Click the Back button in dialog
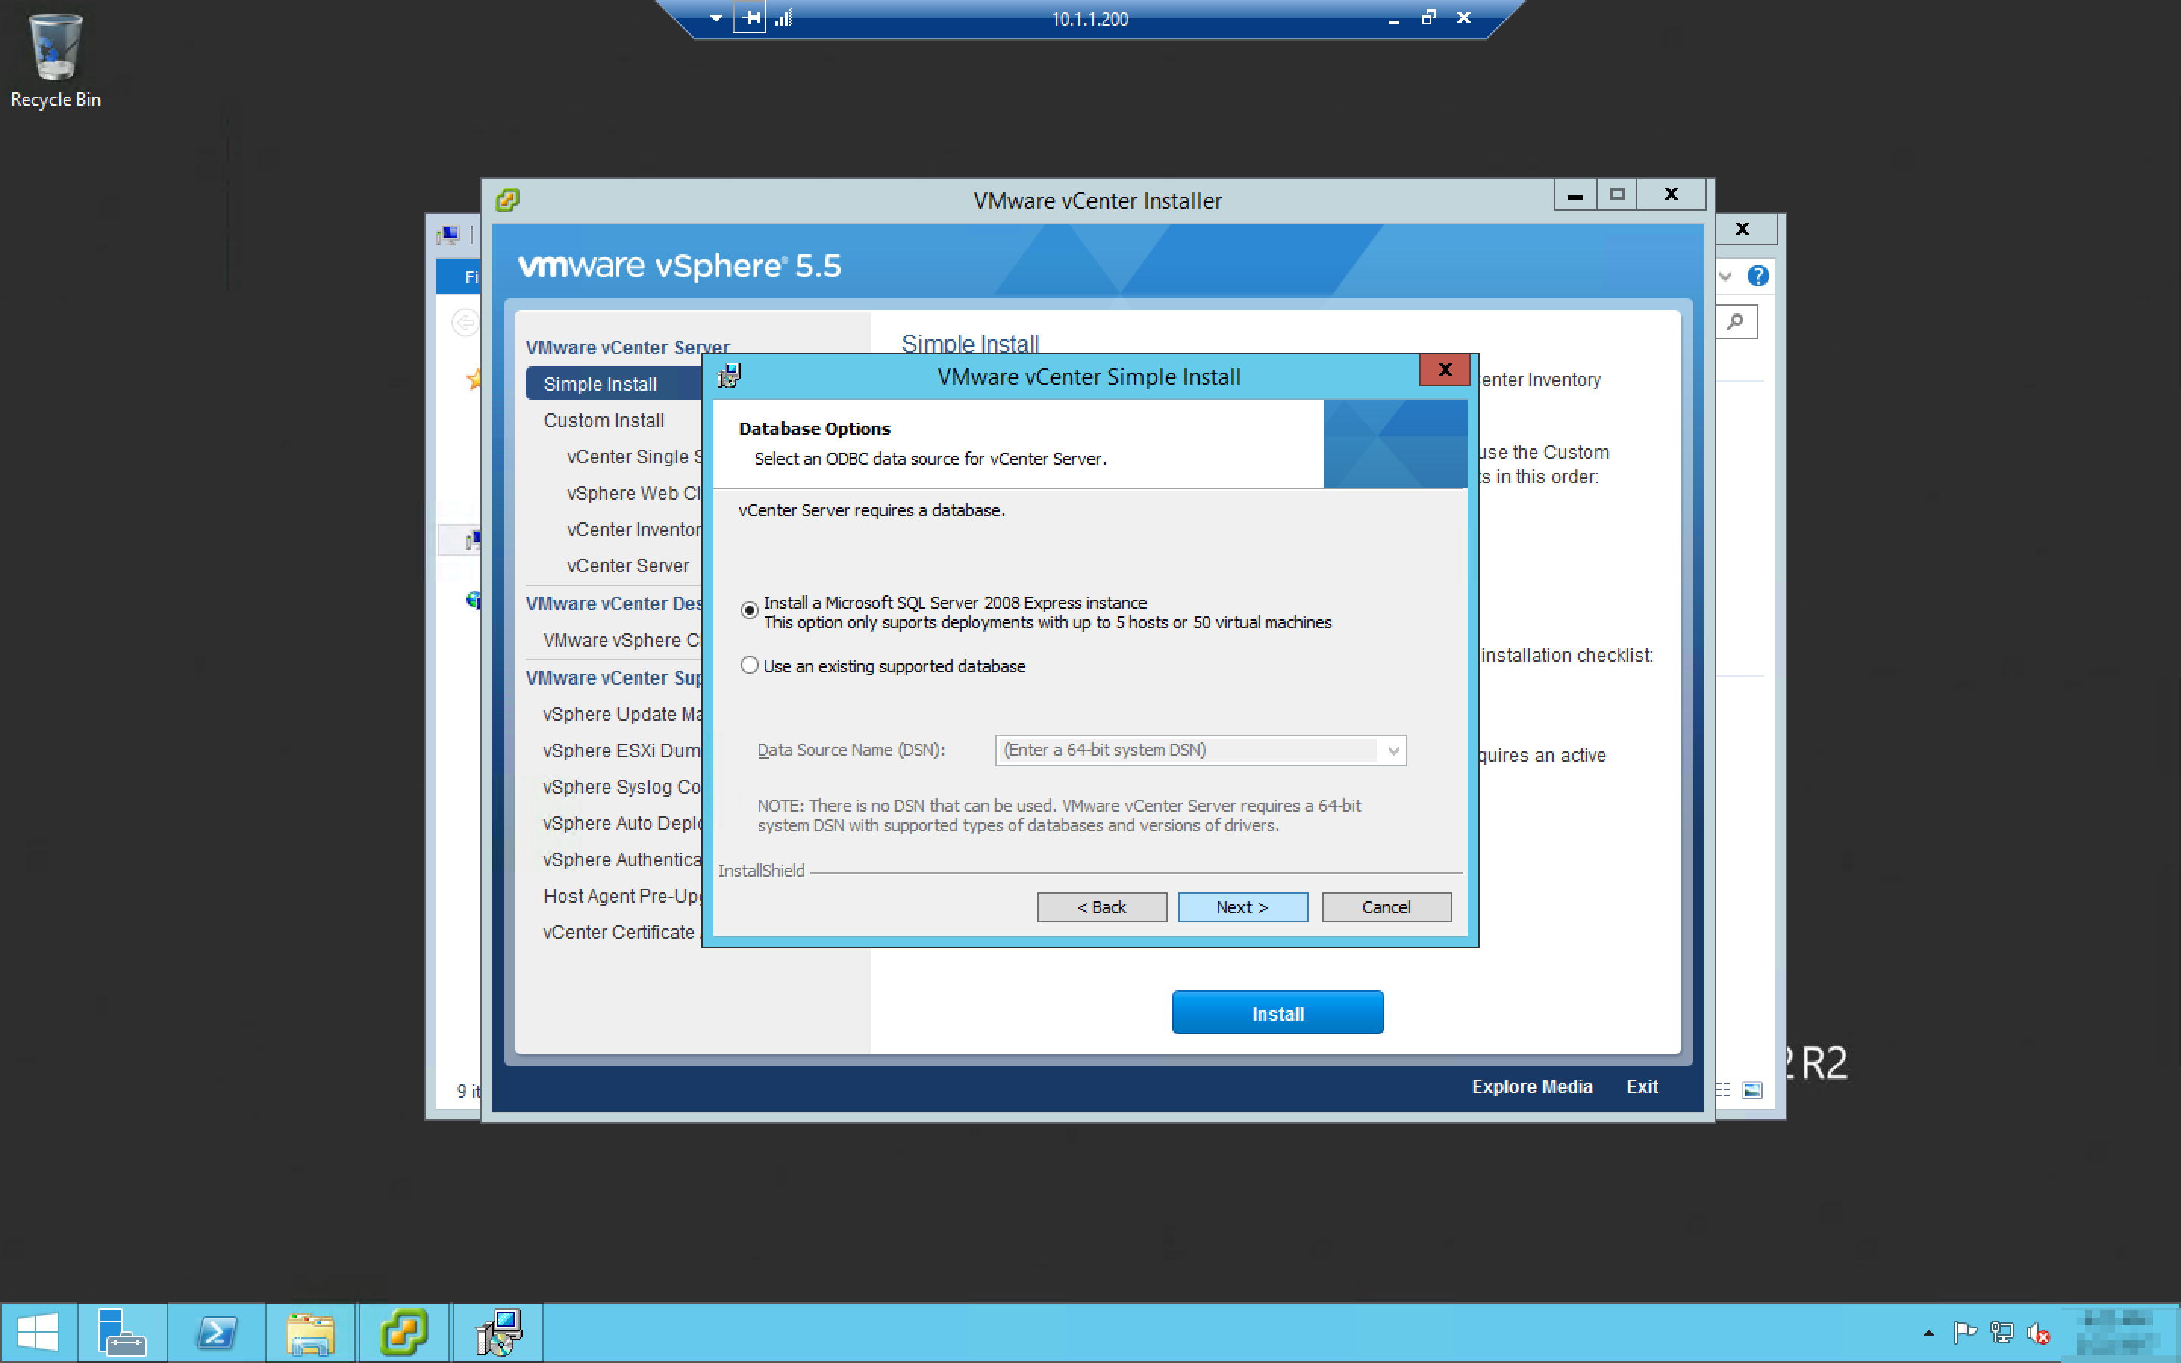Screen dimensions: 2181x1363 coord(1101,907)
